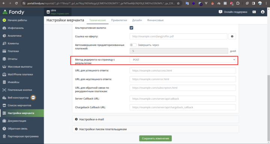Open the Инфопанель dashboard icon in sidebar
Screen dimensions: 270x144
pyautogui.click(x=4, y=28)
